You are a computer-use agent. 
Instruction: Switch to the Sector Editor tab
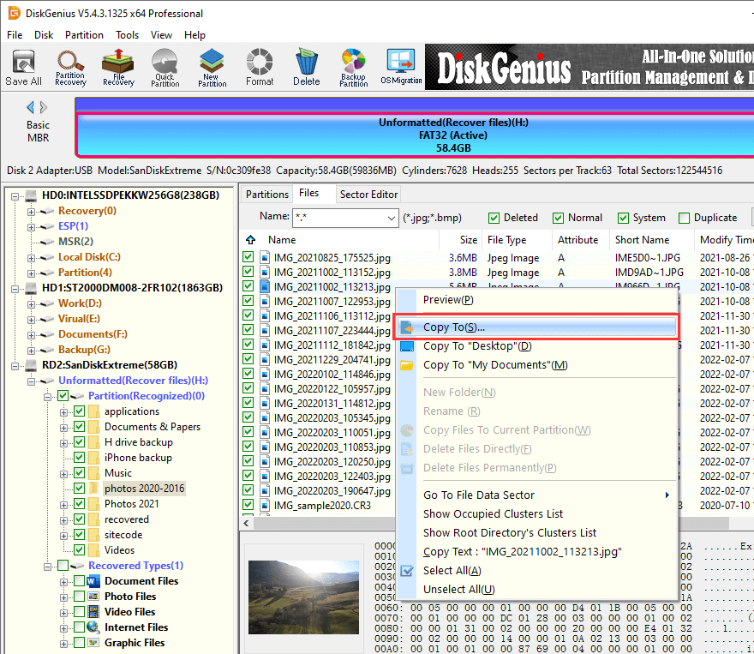[368, 195]
